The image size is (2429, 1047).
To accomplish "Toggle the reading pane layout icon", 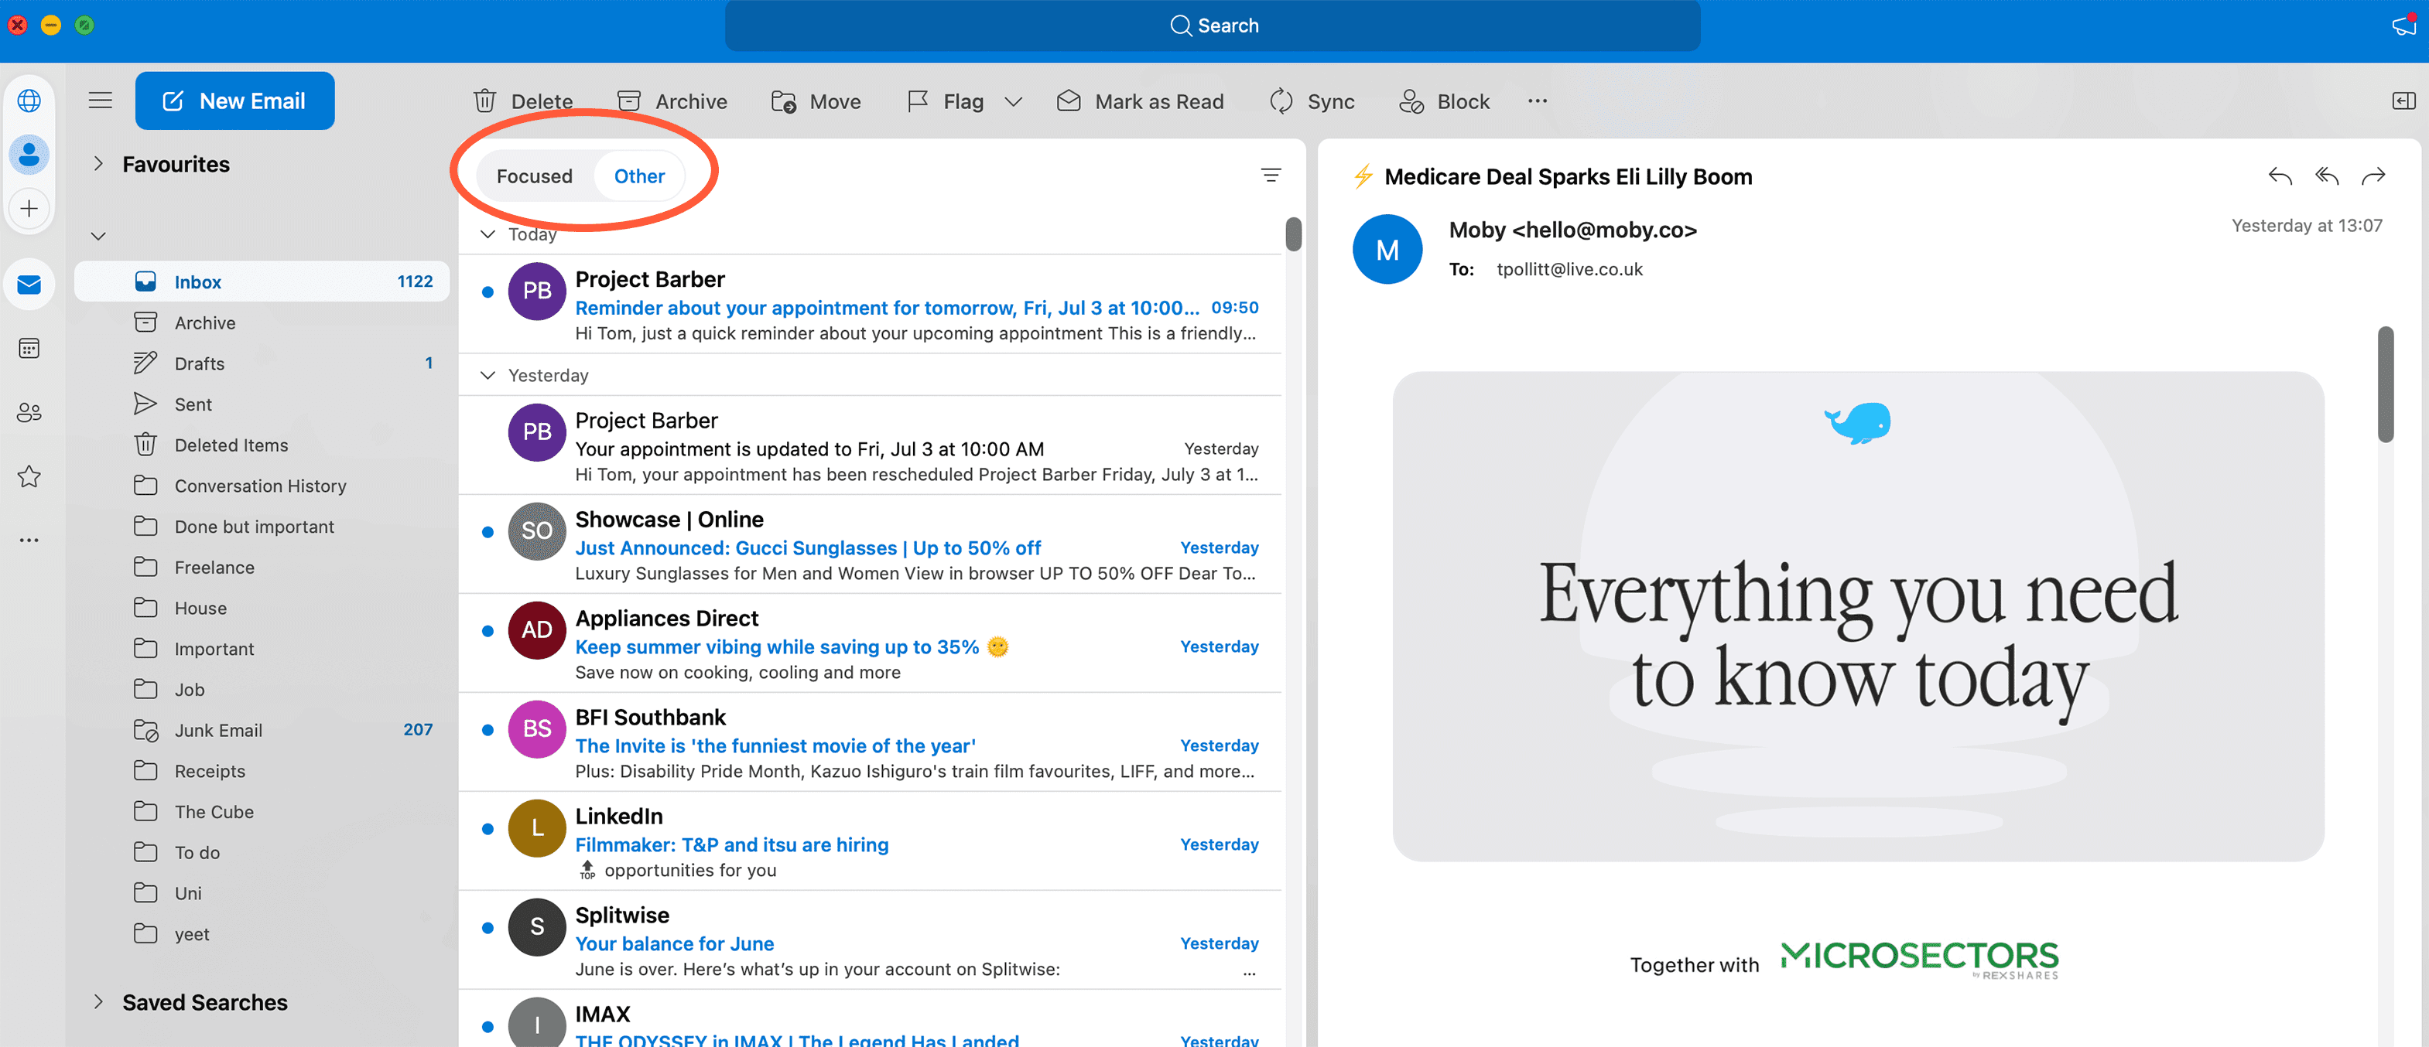I will point(2403,101).
